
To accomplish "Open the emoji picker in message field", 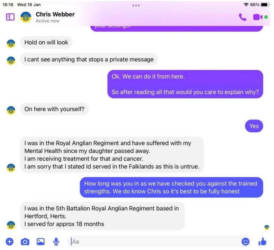I will point(246,242).
